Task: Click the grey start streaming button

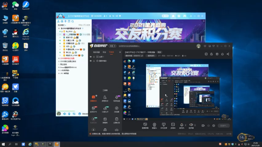Action: click(224, 126)
